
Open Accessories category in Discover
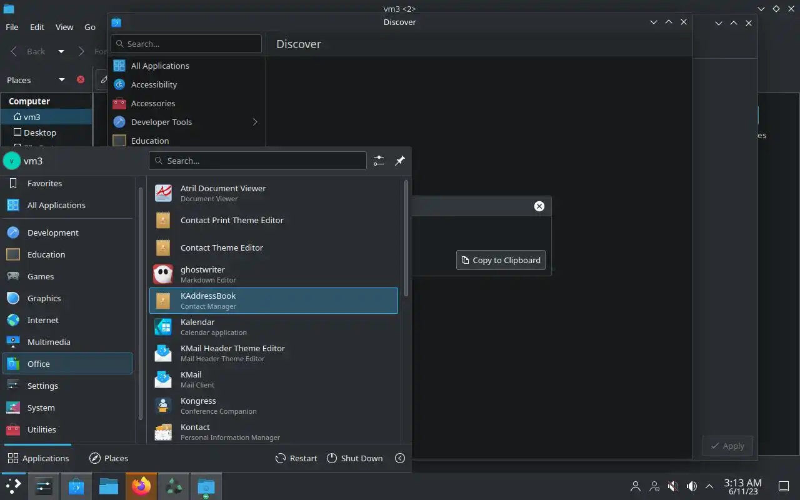coord(186,103)
